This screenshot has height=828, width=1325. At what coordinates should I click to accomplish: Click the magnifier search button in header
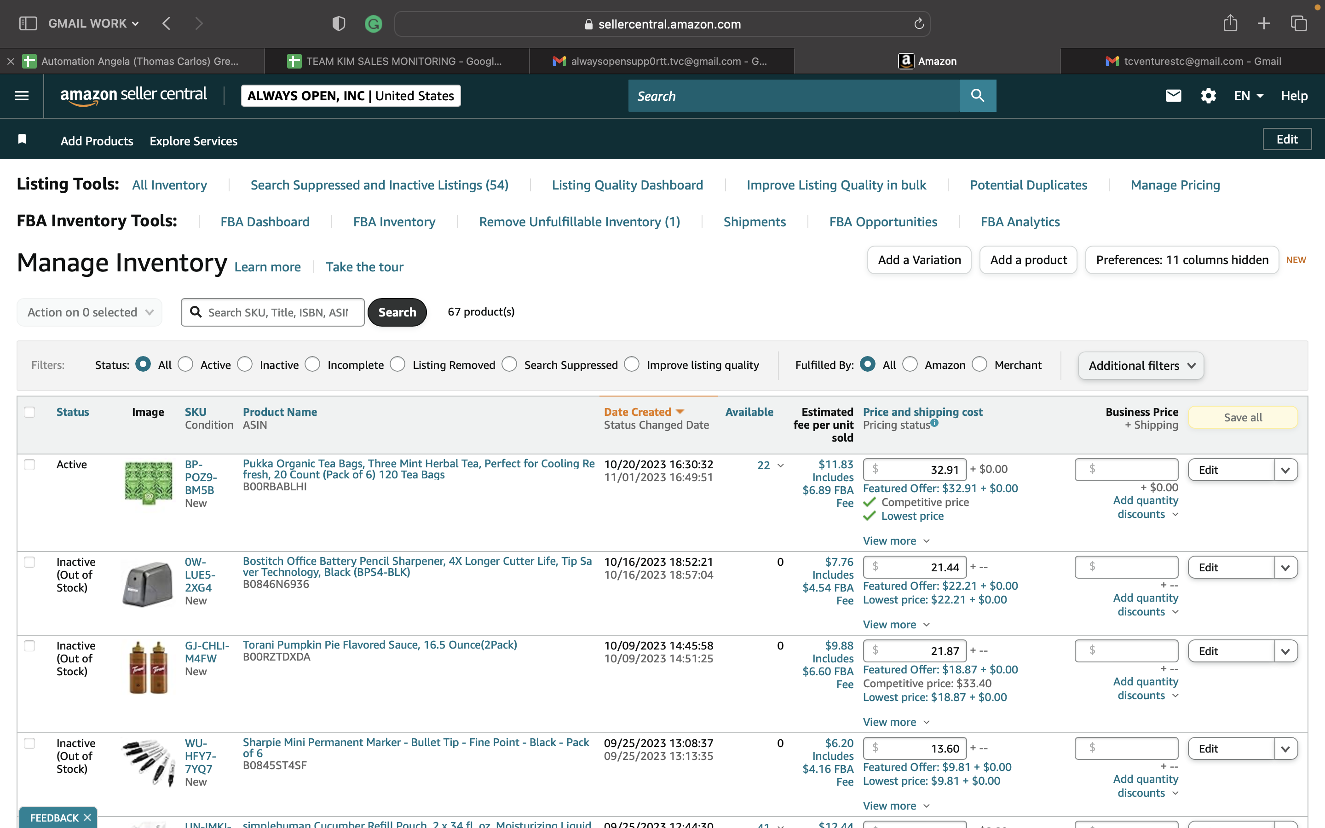(x=978, y=96)
